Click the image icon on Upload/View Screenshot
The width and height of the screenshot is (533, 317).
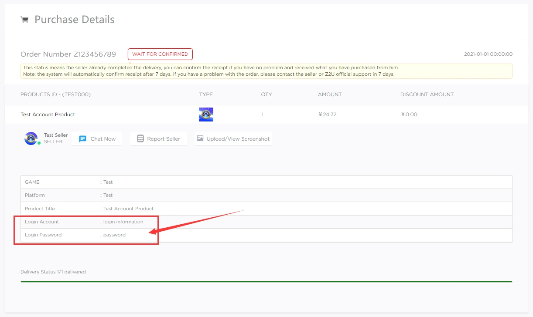(200, 138)
